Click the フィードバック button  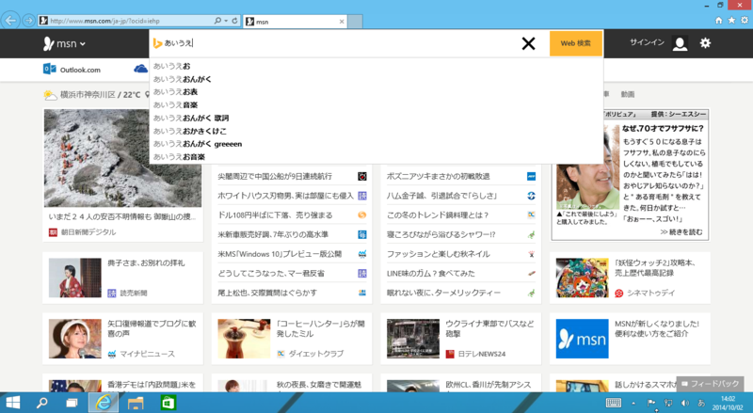(x=710, y=384)
